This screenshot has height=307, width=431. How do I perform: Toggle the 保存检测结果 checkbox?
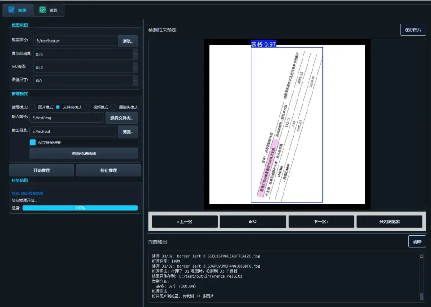(x=32, y=142)
